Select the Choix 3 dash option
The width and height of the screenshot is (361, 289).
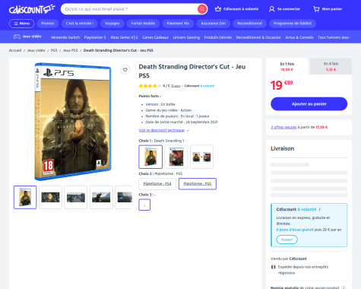[144, 205]
